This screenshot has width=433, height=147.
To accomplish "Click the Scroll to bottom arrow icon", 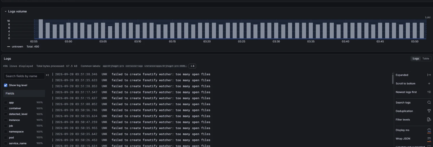I will [429, 84].
